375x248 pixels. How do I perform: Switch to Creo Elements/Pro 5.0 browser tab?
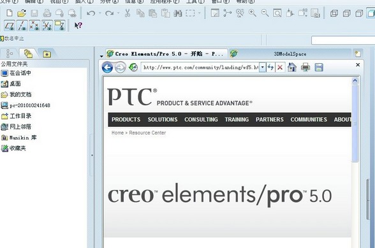[x=166, y=54]
